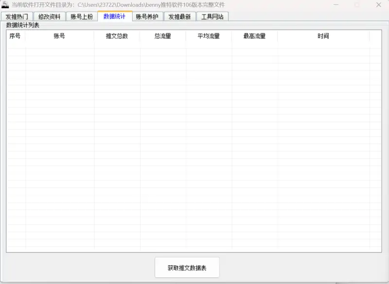Go to the 账号养护 tab
389x284 pixels.
(147, 17)
